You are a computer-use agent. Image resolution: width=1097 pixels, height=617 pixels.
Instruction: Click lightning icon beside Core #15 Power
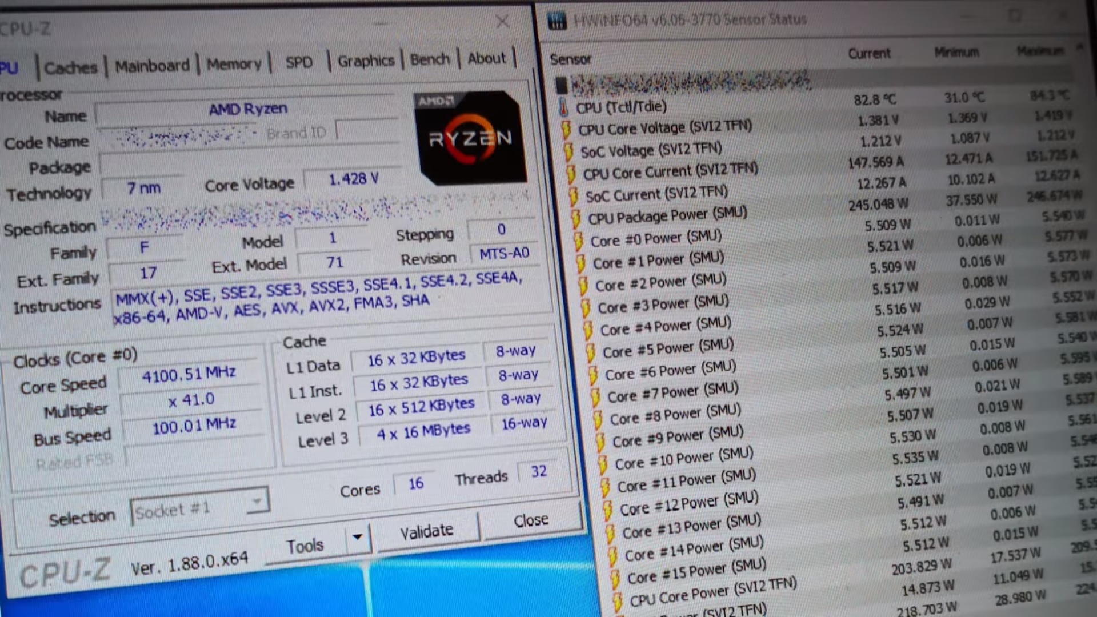(x=615, y=579)
